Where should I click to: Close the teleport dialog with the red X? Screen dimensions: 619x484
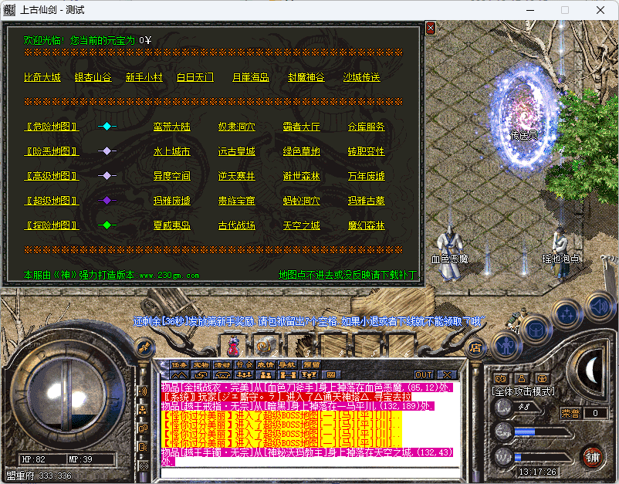[431, 28]
